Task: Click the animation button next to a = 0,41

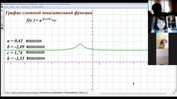Action: click(34, 41)
